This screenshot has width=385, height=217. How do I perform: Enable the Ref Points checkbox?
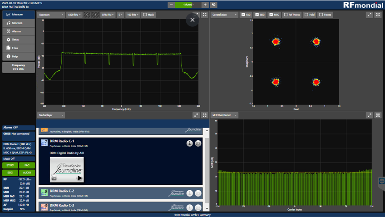pos(286,15)
